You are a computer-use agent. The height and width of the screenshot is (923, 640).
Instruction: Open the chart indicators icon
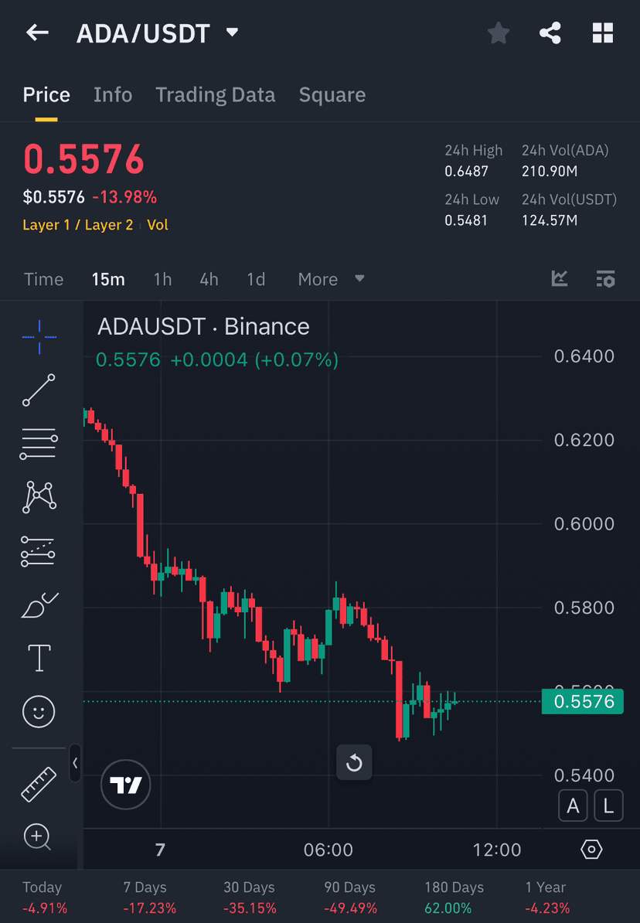(x=560, y=278)
